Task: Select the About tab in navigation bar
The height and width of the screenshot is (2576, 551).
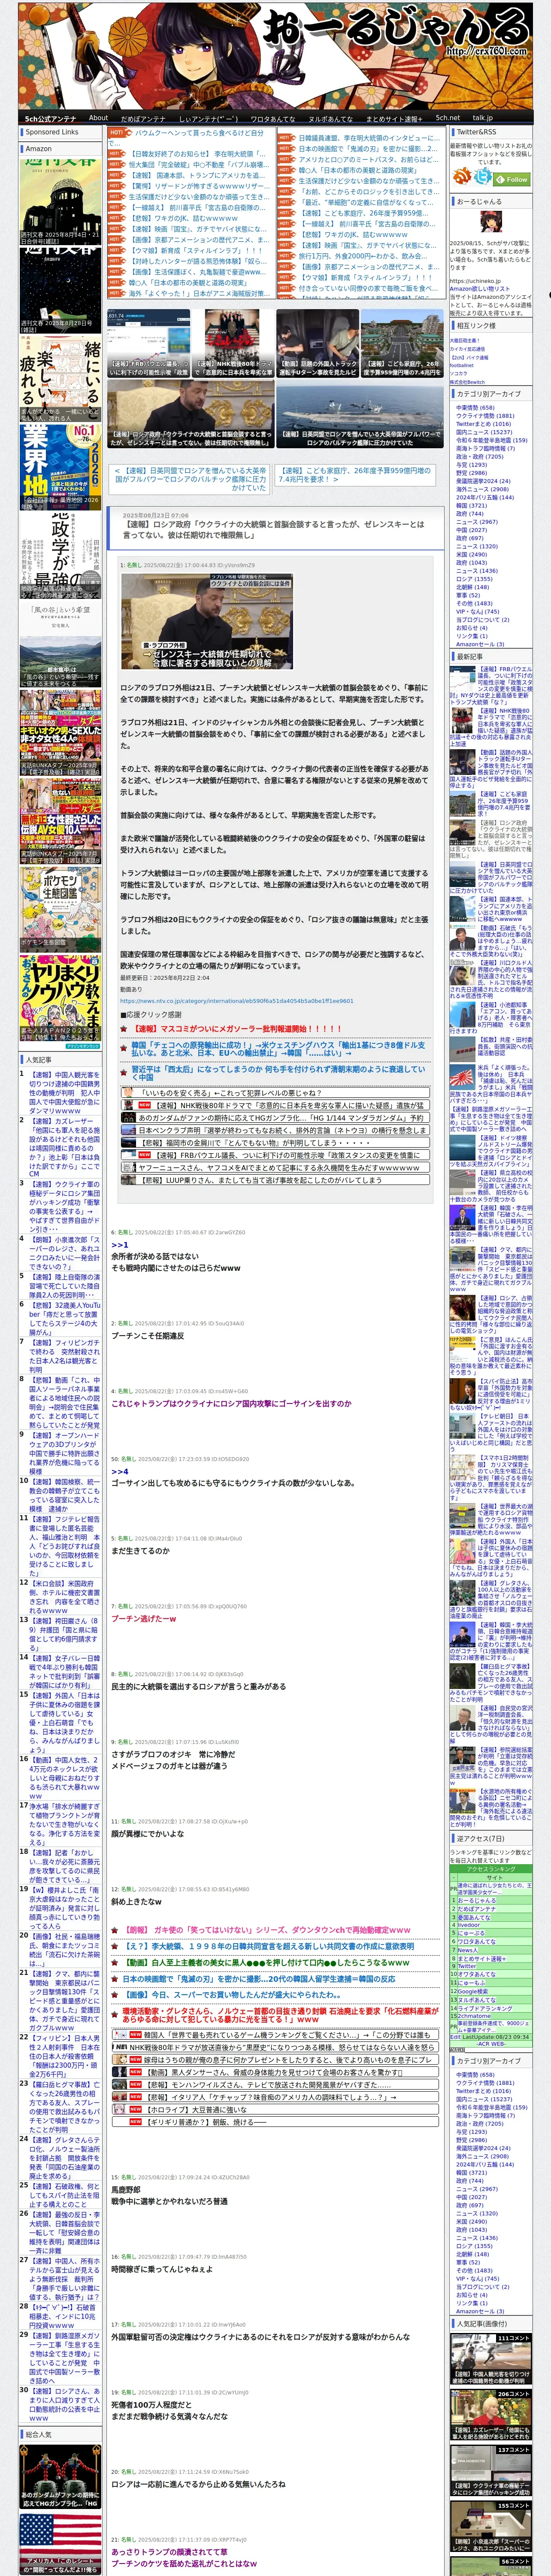Action: click(x=98, y=118)
